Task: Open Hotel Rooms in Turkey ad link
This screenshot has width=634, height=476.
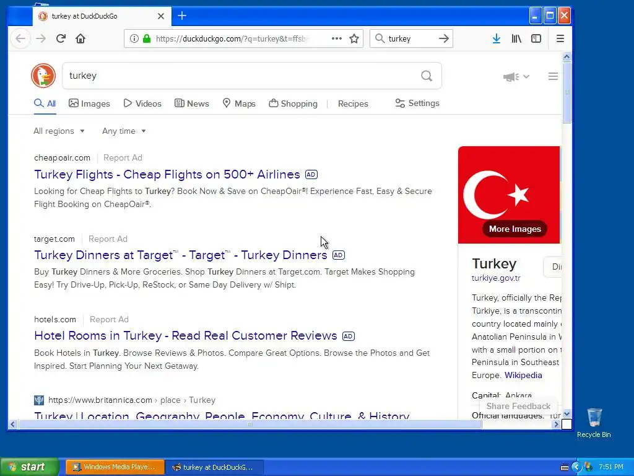Action: pos(186,335)
